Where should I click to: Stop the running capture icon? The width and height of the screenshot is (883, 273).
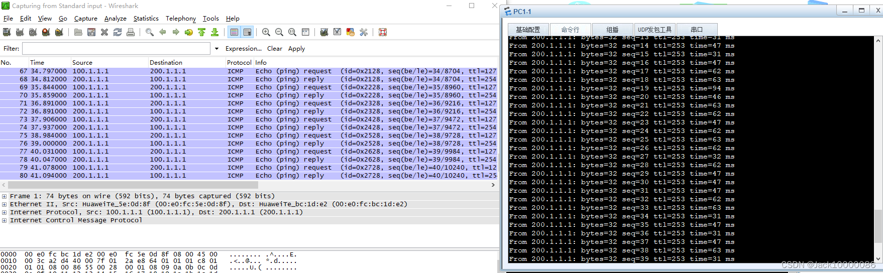point(46,32)
